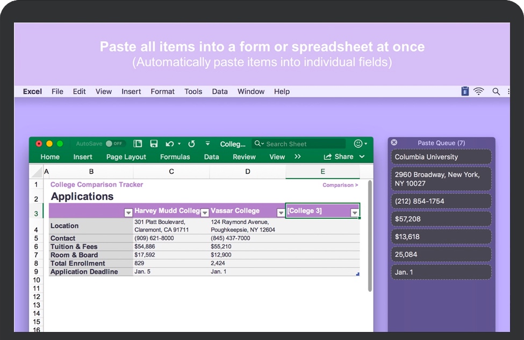Click the Redo icon
The image size is (524, 340).
(191, 144)
